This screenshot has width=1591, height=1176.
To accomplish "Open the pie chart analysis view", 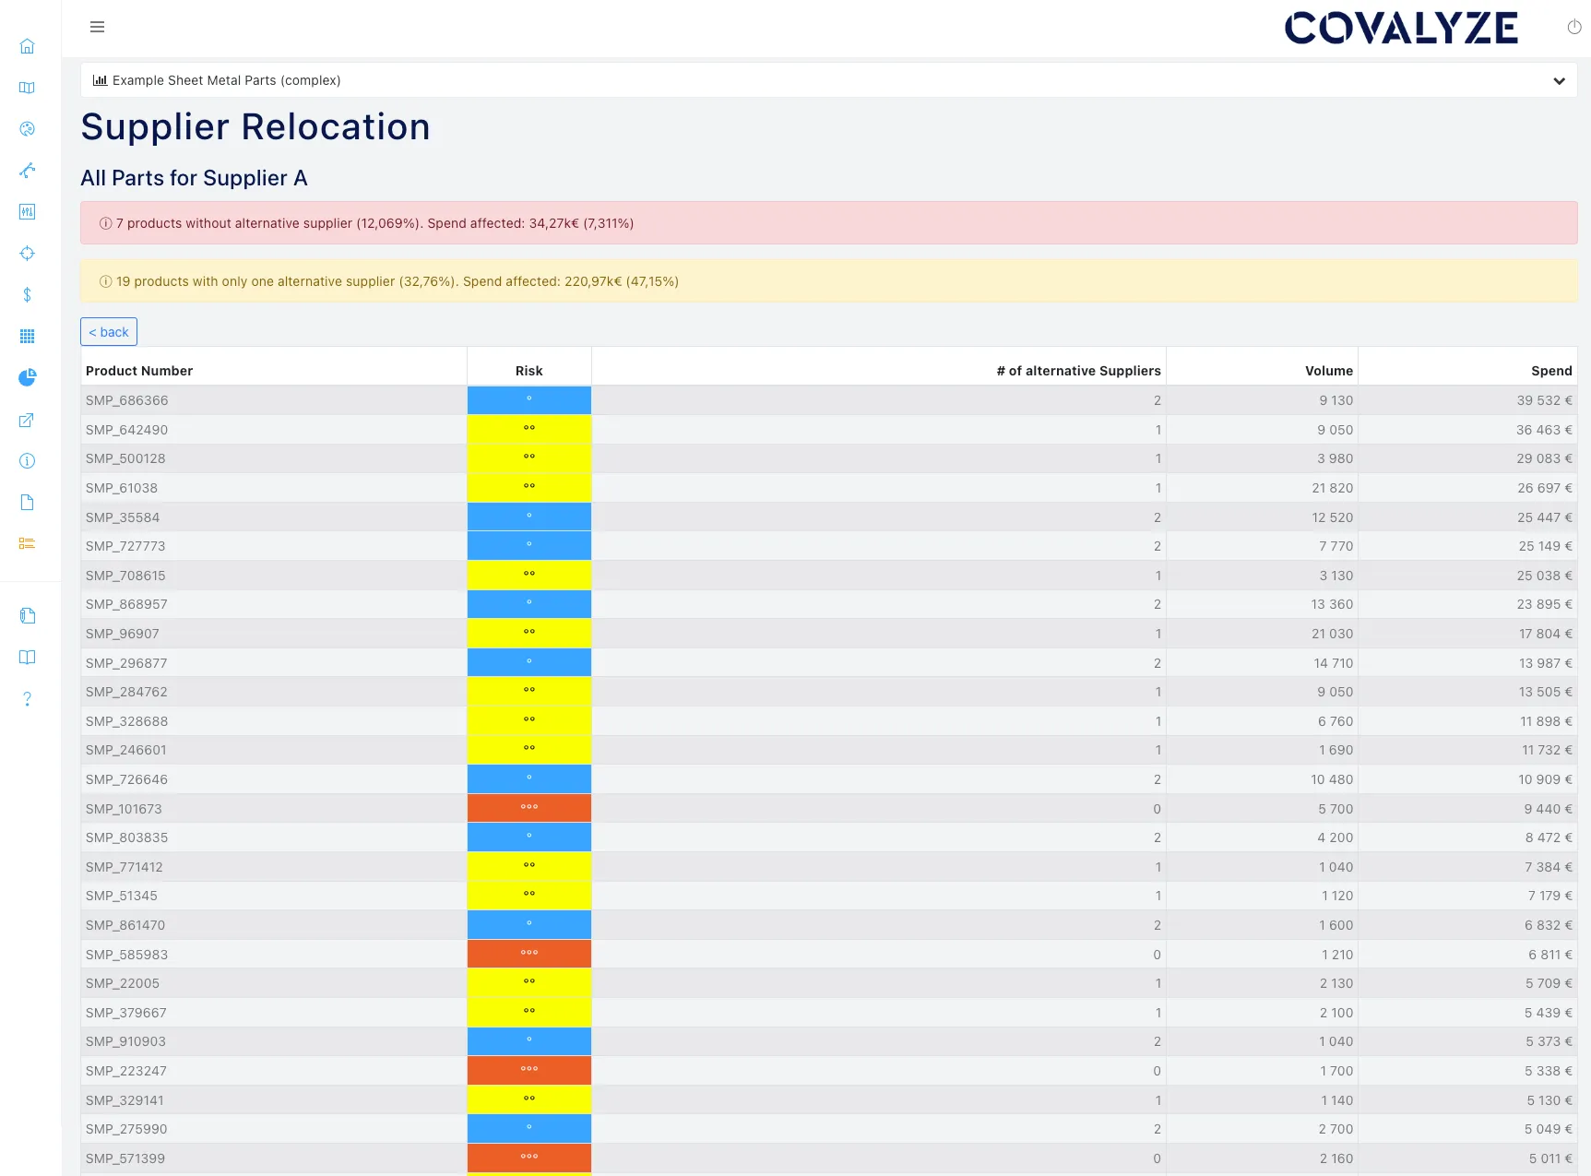I will coord(27,377).
